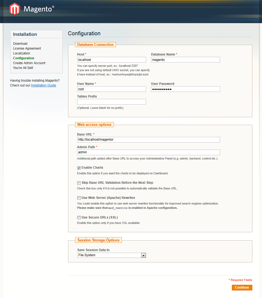Enable Use Web Server (Apache) Rewrites
This screenshot has height=298, width=262.
[79, 198]
